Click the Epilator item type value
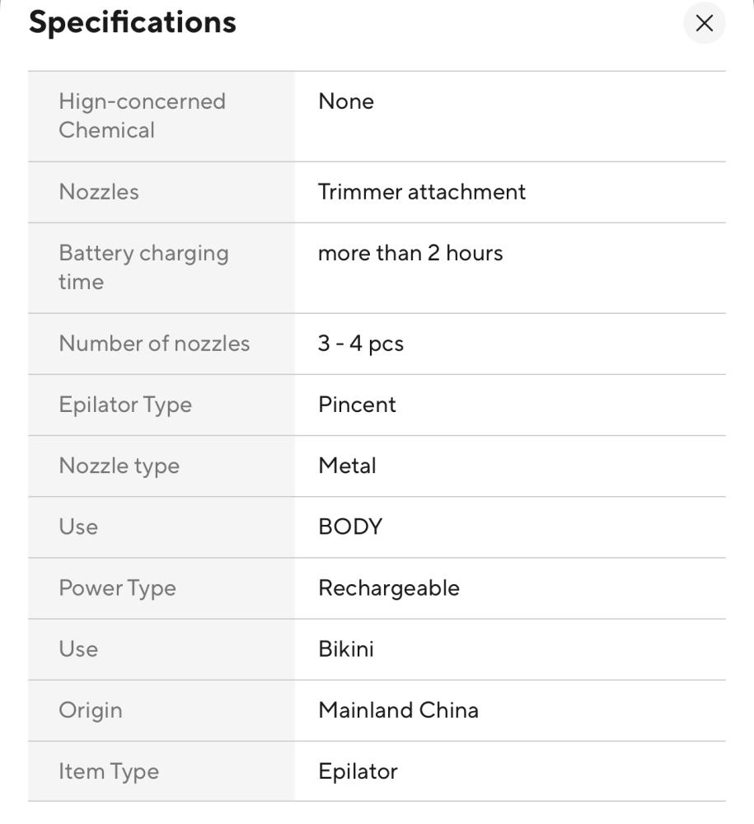The height and width of the screenshot is (824, 754). point(358,771)
